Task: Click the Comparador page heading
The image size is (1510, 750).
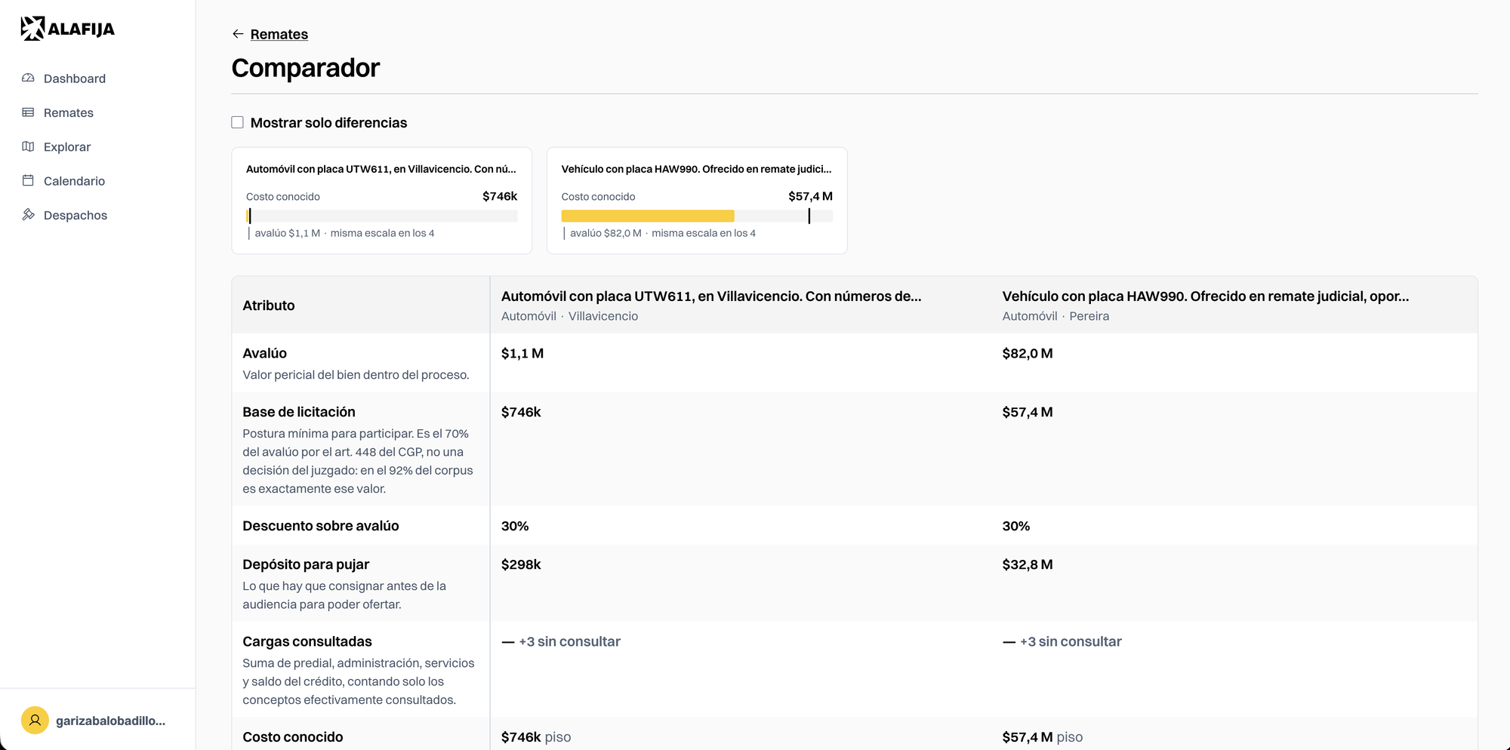Action: click(x=306, y=68)
